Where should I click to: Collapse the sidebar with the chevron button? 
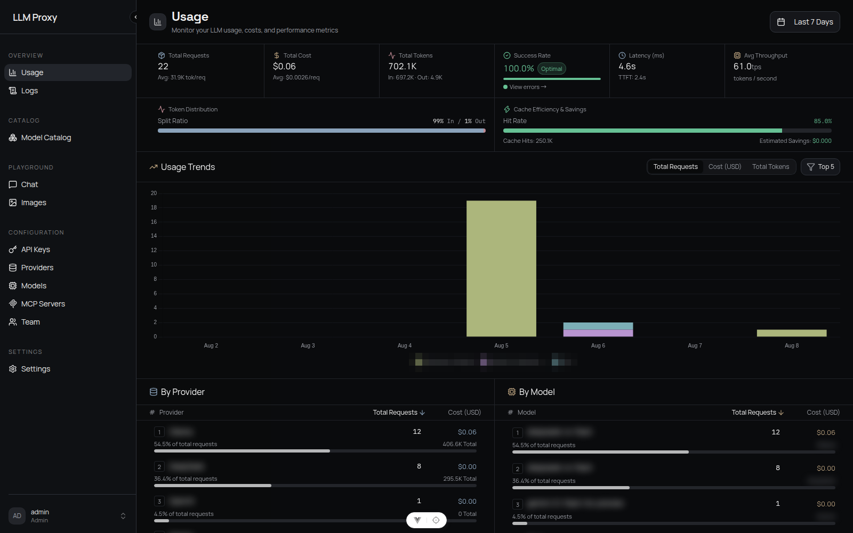134,17
